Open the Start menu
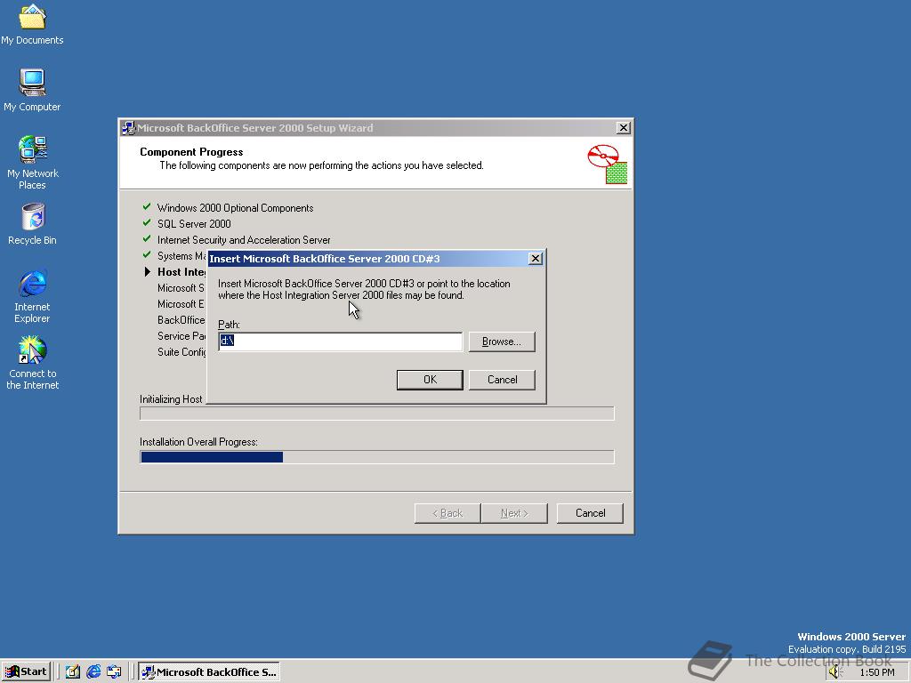The image size is (911, 683). (26, 672)
